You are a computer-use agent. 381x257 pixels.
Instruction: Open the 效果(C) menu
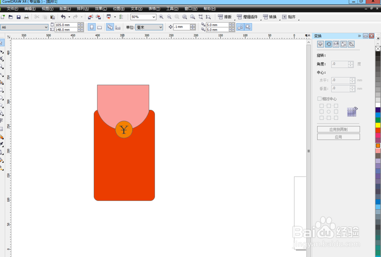pos(101,9)
